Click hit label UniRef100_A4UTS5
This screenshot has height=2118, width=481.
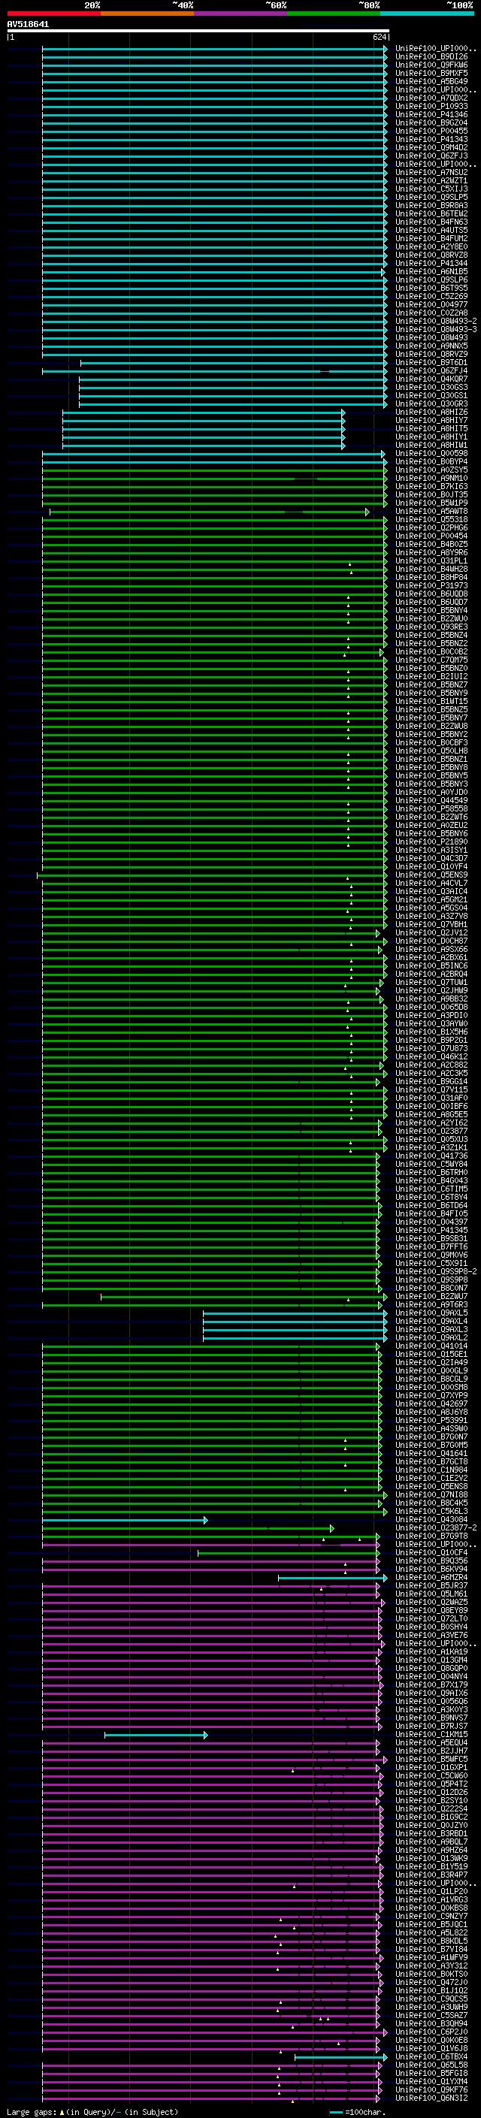pyautogui.click(x=431, y=230)
